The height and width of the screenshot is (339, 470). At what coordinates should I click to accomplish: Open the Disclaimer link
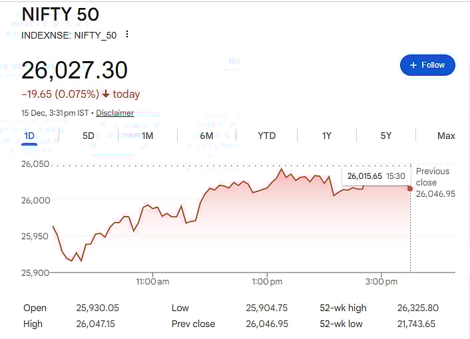(x=115, y=113)
